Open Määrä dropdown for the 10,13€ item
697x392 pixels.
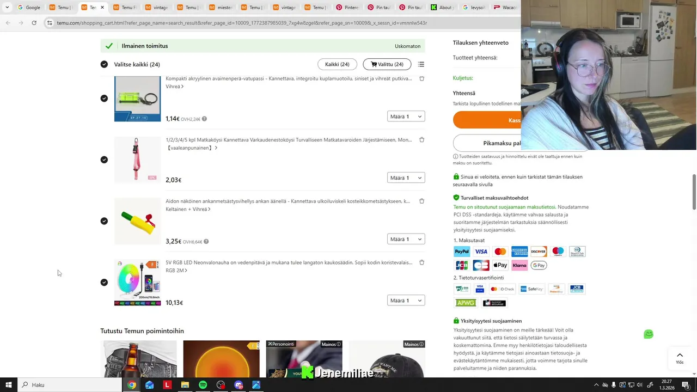pos(406,301)
